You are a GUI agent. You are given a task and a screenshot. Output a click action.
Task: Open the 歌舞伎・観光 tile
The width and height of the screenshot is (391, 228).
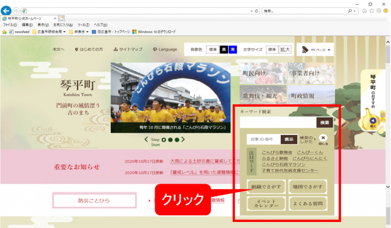click(263, 95)
